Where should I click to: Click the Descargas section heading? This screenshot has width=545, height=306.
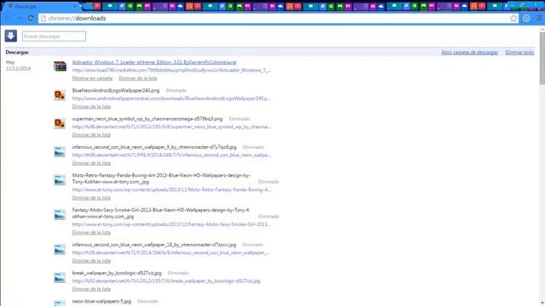[17, 53]
